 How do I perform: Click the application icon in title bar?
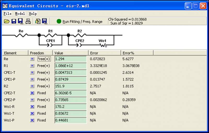(x=5, y=6)
